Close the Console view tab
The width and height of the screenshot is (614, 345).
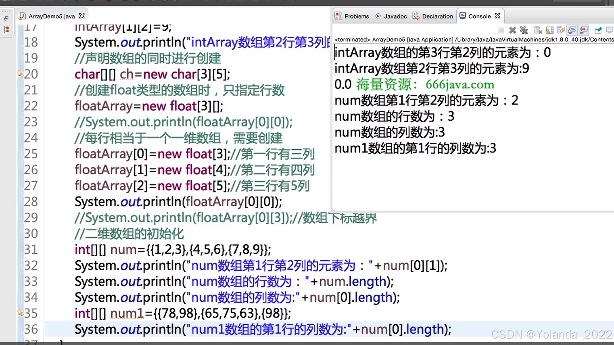pyautogui.click(x=497, y=16)
